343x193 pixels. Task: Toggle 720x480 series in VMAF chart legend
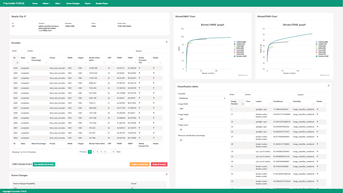[x=239, y=46]
